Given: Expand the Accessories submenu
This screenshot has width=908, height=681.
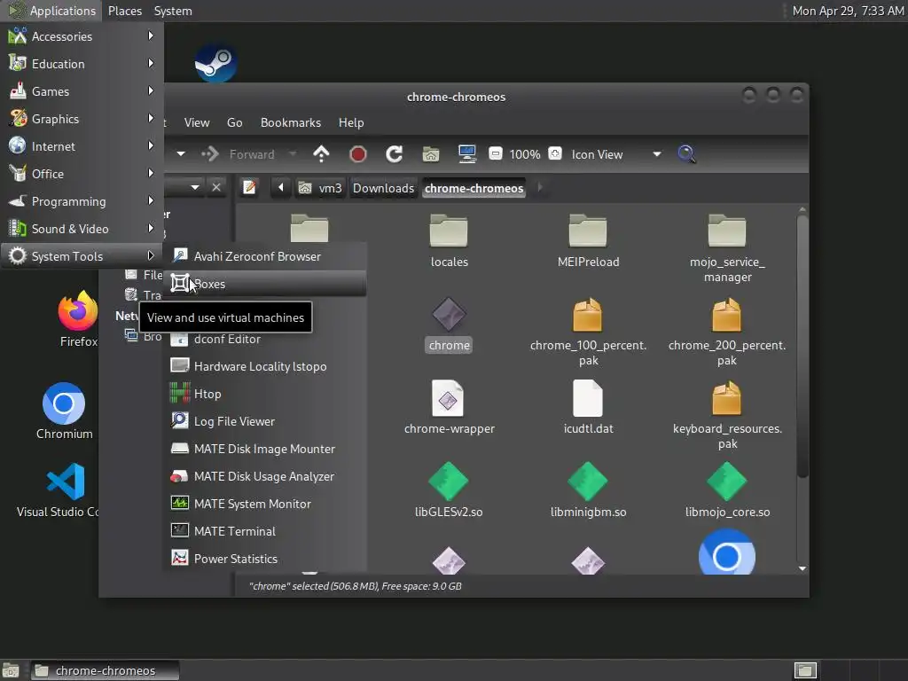Looking at the screenshot, I should [x=82, y=36].
